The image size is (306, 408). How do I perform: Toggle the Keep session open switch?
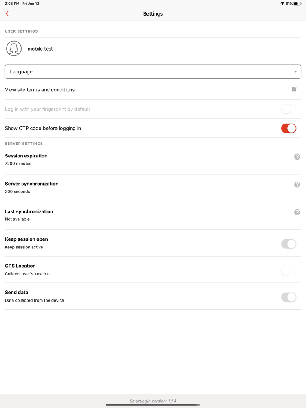click(x=288, y=244)
